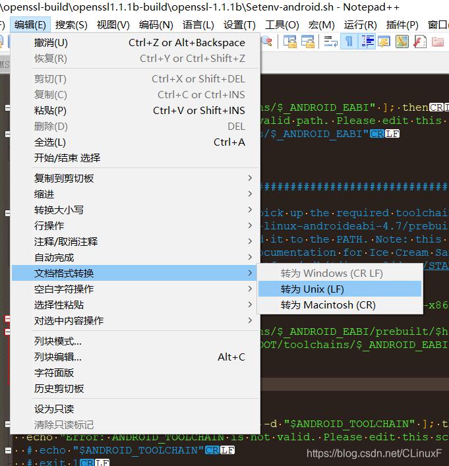This screenshot has width=449, height=466.
Task: Click the 恢复(R) redo entry
Action: (135, 59)
